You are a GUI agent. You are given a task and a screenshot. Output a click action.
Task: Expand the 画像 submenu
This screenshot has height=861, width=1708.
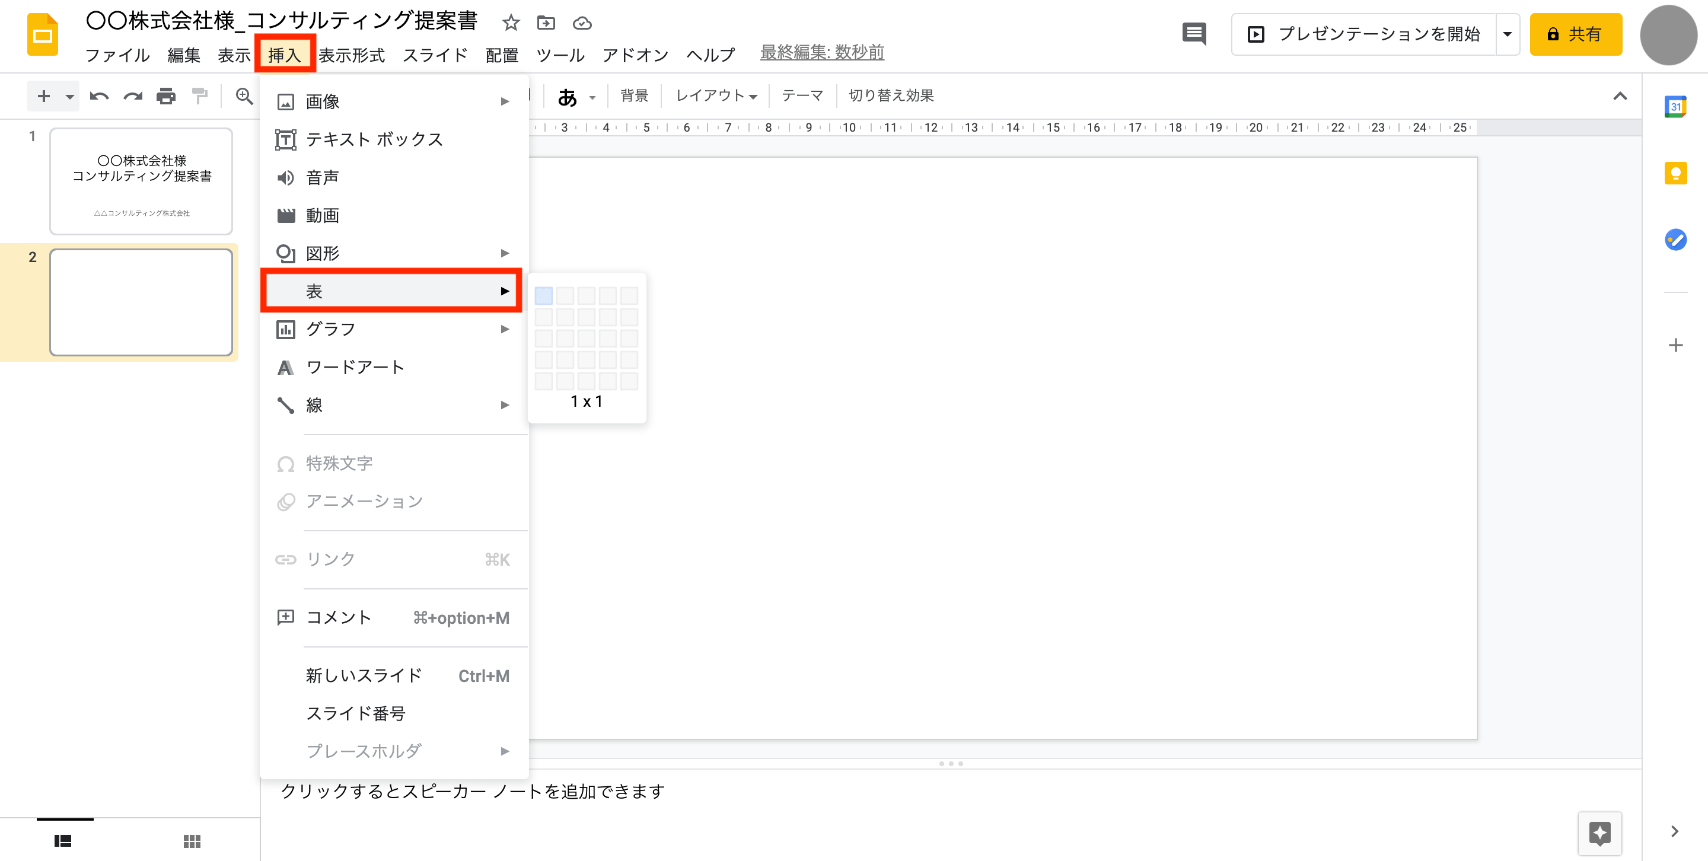pyautogui.click(x=394, y=101)
